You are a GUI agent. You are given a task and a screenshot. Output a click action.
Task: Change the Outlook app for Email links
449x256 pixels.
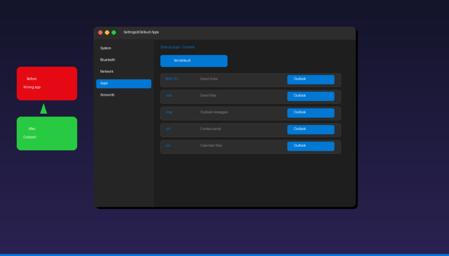pyautogui.click(x=310, y=79)
